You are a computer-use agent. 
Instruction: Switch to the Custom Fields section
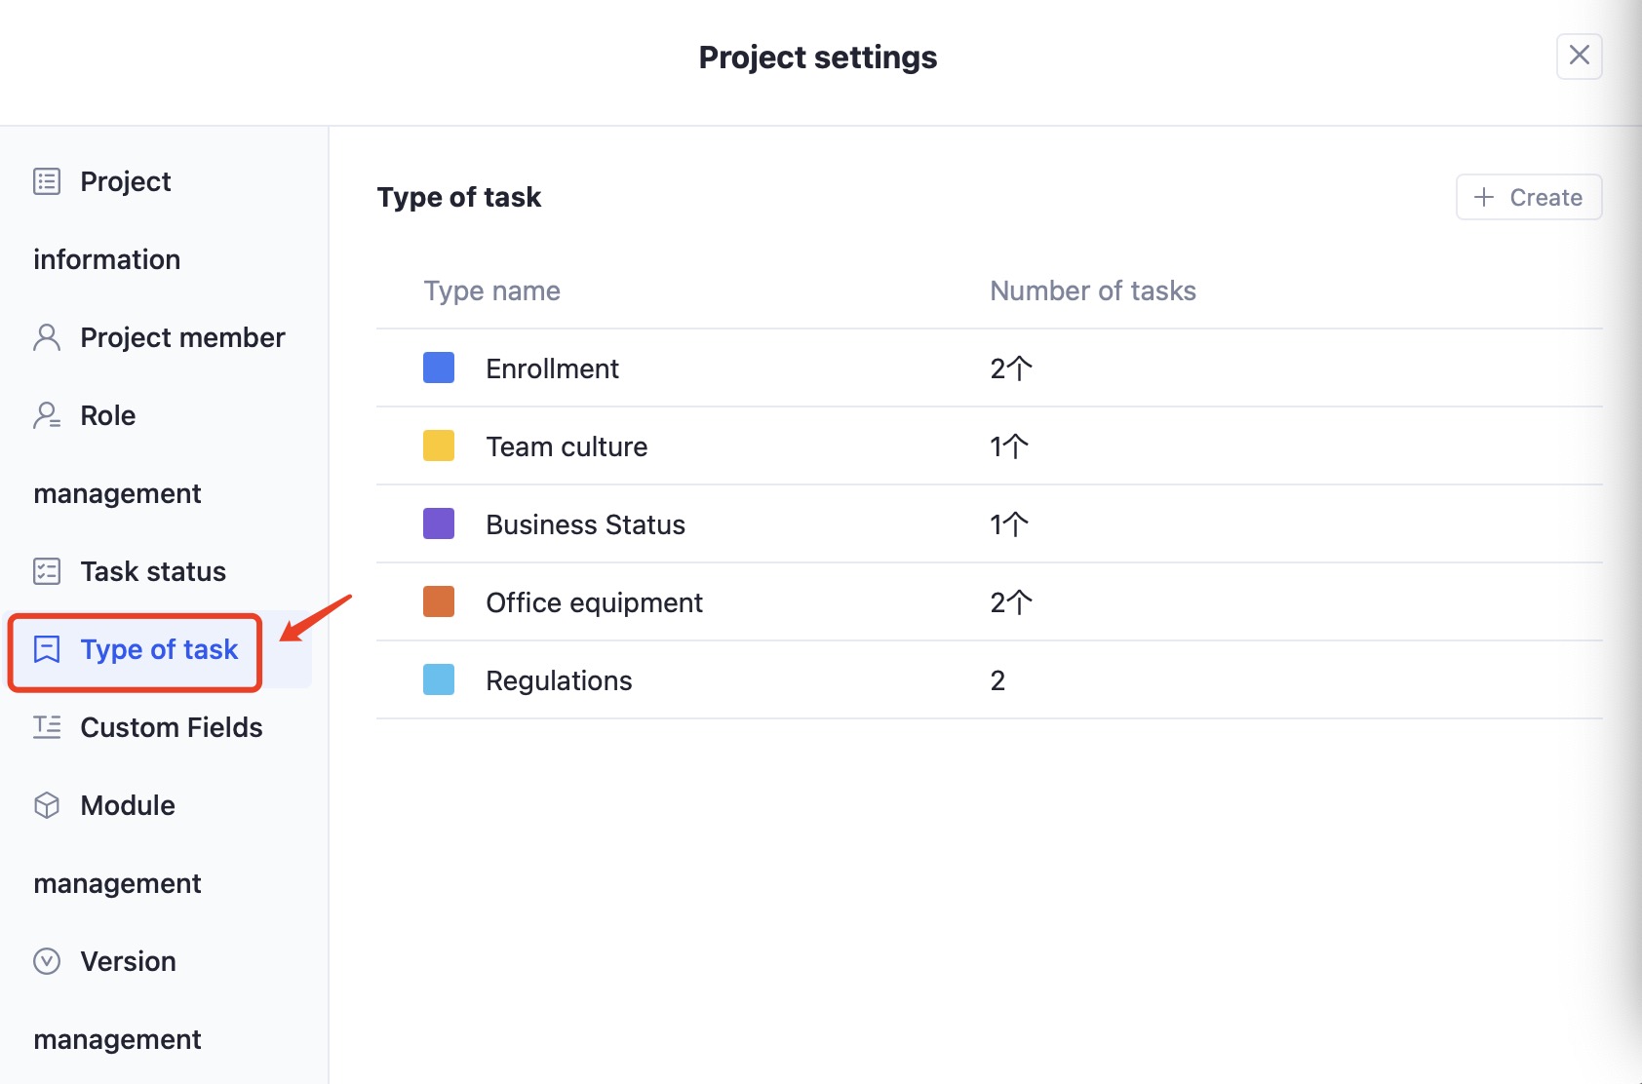(x=171, y=727)
